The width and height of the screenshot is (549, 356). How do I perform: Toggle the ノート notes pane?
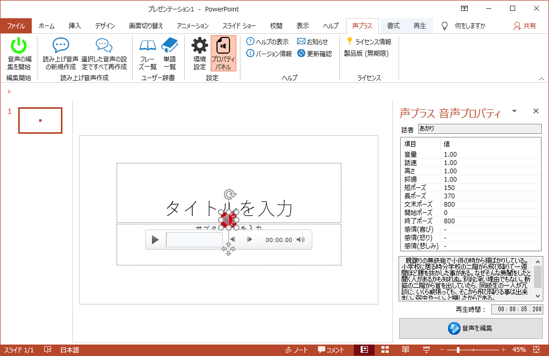[x=297, y=350]
